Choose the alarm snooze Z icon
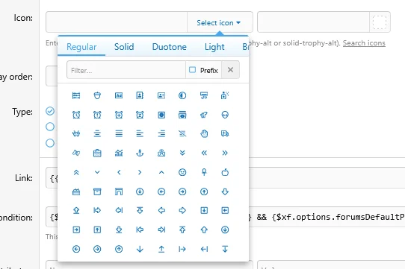405x269 pixels. pos(140,115)
